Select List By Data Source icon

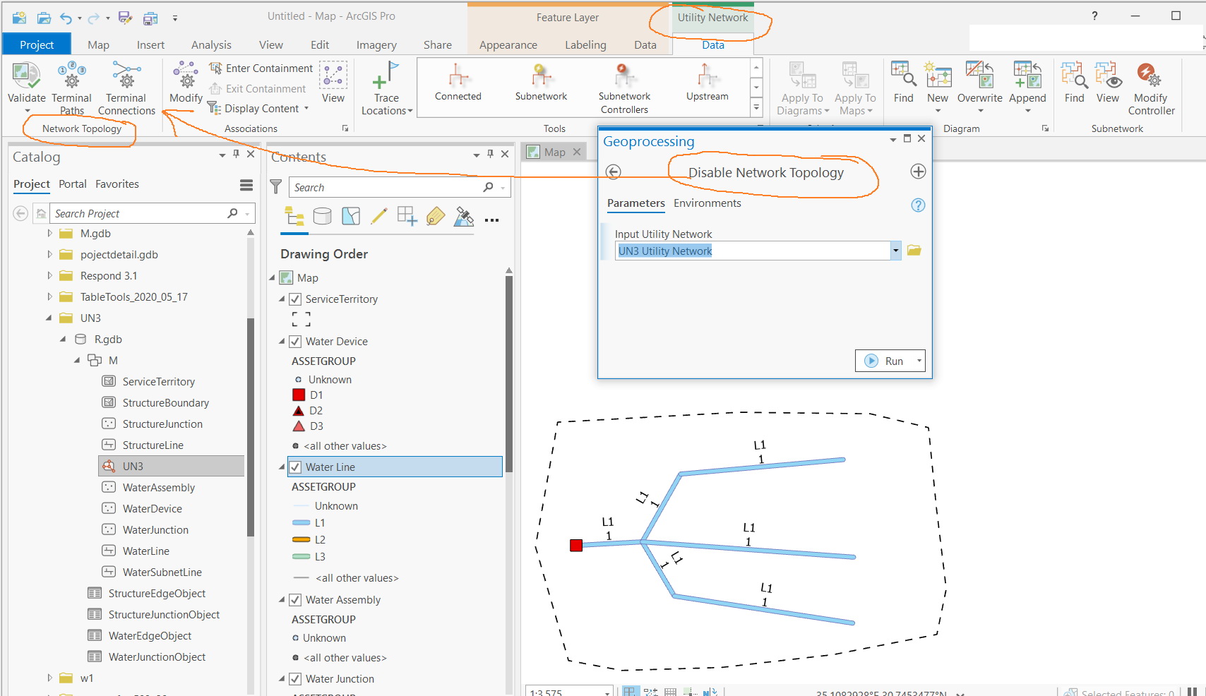[x=323, y=216]
